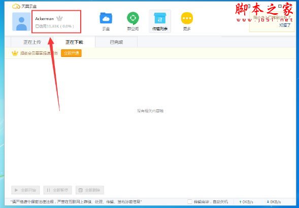Viewport: 299px width, 208px height.
Task: Click the 立即开通 activate now button
Action: pos(71,53)
